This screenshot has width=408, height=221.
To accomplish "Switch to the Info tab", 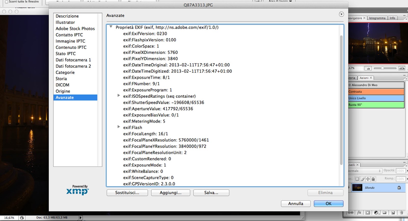I will tap(392, 18).
